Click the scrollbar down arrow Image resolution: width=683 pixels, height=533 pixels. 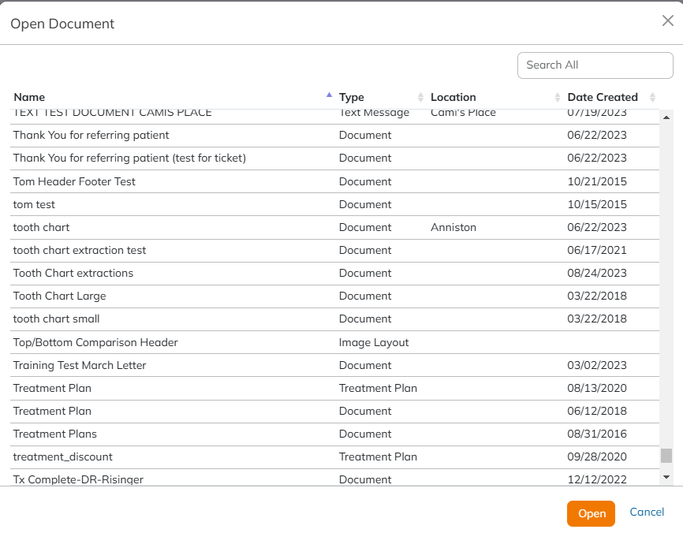tap(666, 477)
